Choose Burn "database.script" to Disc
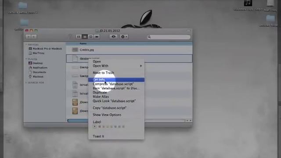 click(116, 88)
